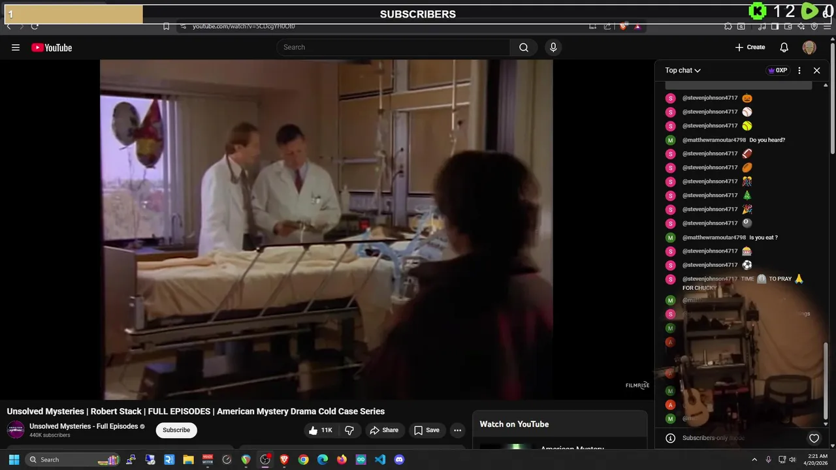
Task: Launch Voicemeeter from taskbar
Action: pos(208,460)
